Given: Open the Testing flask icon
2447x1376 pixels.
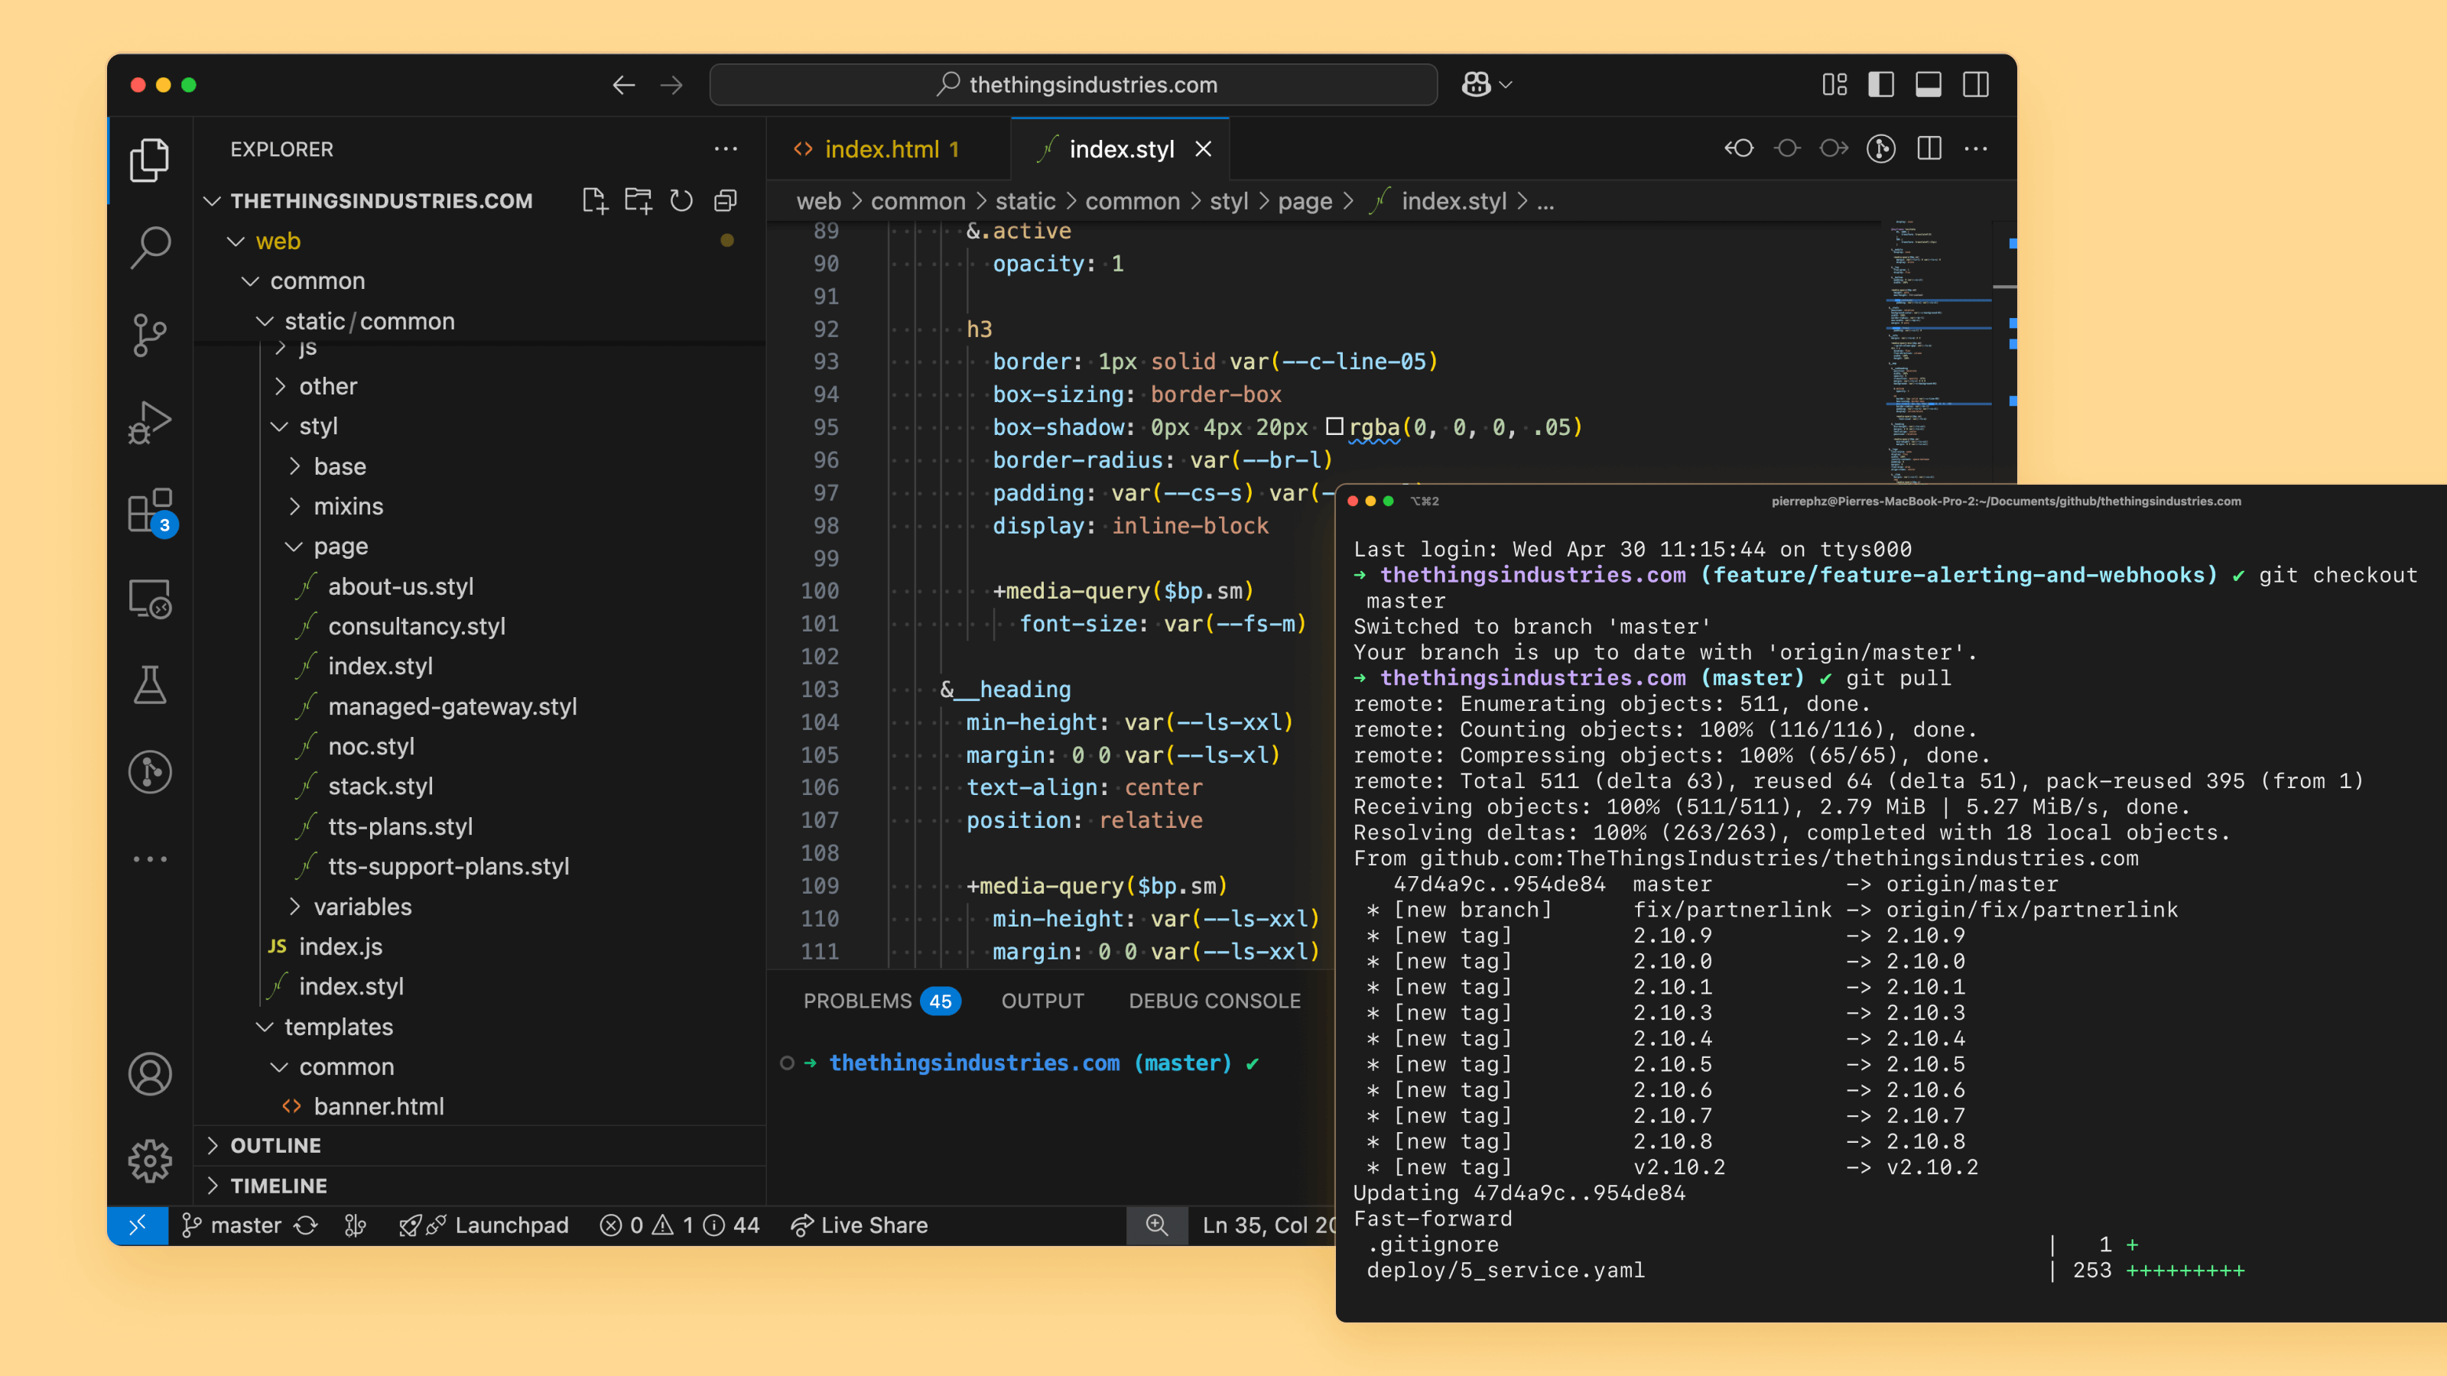Looking at the screenshot, I should [150, 685].
